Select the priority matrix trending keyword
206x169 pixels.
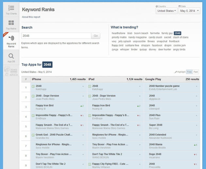[119, 37]
